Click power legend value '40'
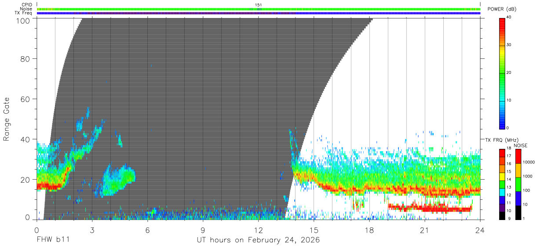 click(x=509, y=18)
